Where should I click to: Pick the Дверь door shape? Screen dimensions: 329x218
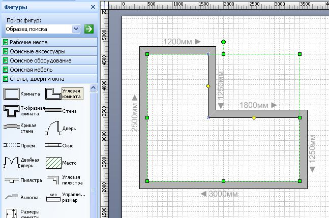[61, 128]
